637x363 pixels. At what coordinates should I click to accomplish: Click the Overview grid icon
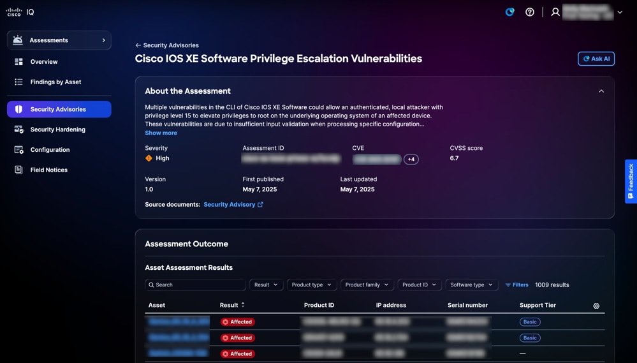point(18,62)
